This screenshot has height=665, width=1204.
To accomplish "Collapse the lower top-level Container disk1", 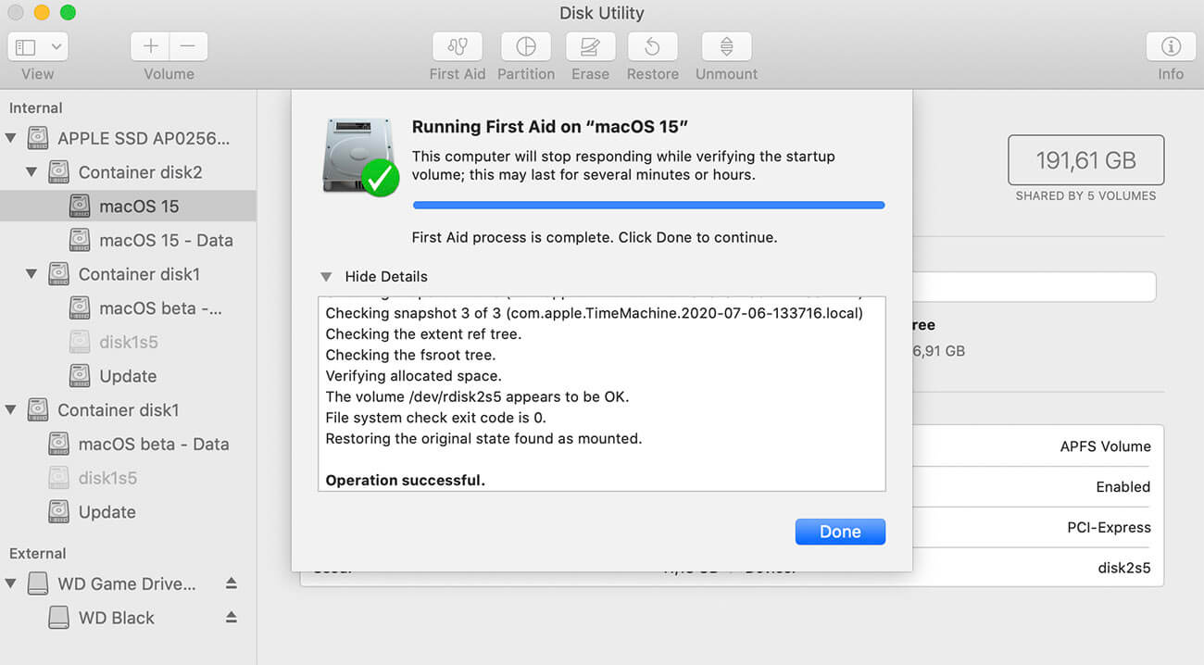I will coord(11,409).
